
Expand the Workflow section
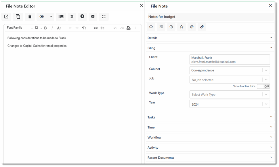[210, 137]
